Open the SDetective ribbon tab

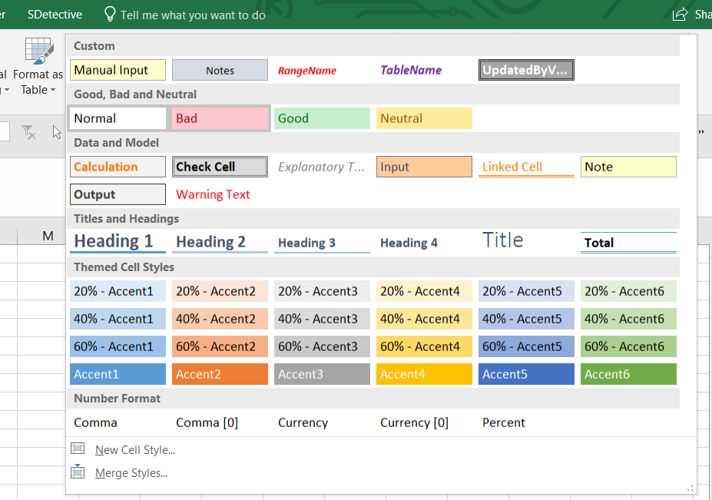point(55,15)
